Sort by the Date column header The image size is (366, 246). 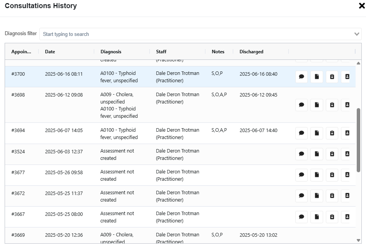tap(50, 52)
